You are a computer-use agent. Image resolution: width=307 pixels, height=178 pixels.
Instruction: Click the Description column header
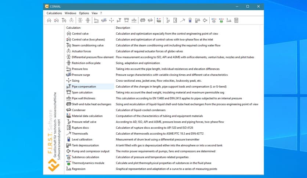click(x=123, y=28)
